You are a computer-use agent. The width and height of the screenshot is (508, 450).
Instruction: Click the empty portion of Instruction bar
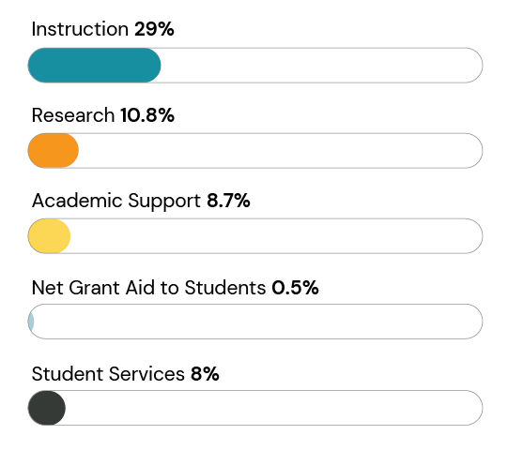[x=322, y=66]
